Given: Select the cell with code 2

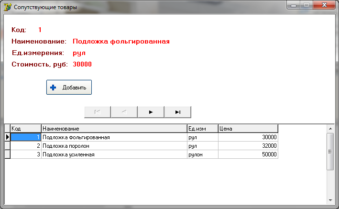Looking at the screenshot, I should pyautogui.click(x=26, y=146).
